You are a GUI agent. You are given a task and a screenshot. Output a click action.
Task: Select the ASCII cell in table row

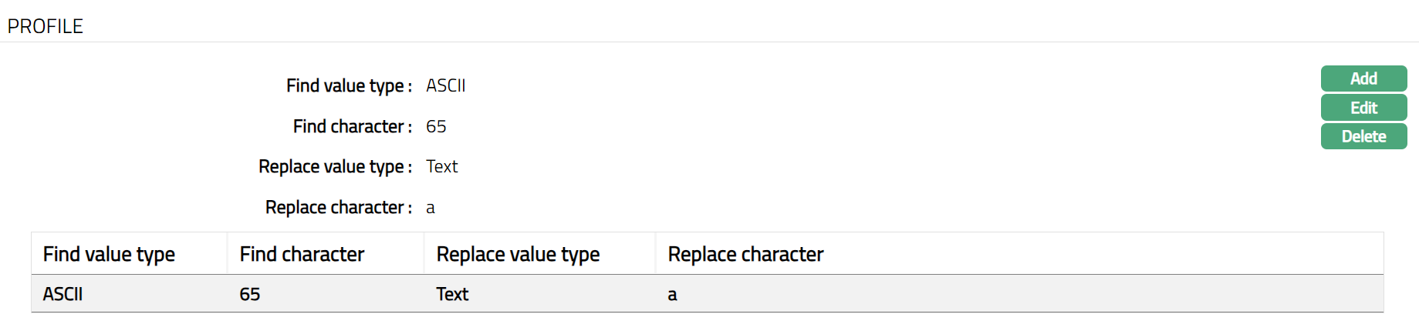coord(63,294)
